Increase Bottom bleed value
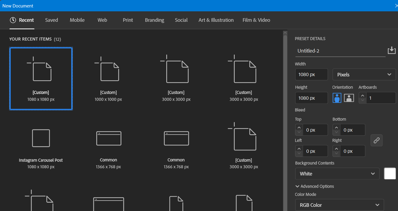 336,127
